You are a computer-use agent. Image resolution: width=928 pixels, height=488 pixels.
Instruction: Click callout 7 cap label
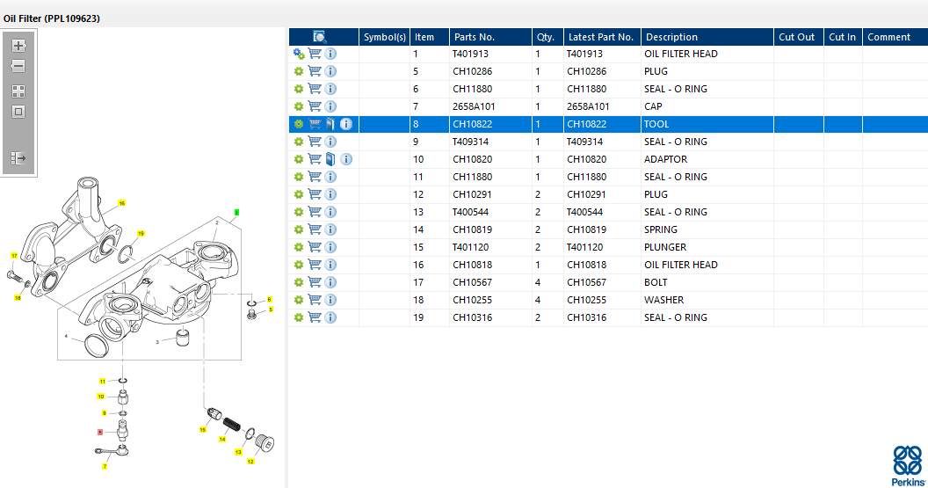(x=105, y=467)
